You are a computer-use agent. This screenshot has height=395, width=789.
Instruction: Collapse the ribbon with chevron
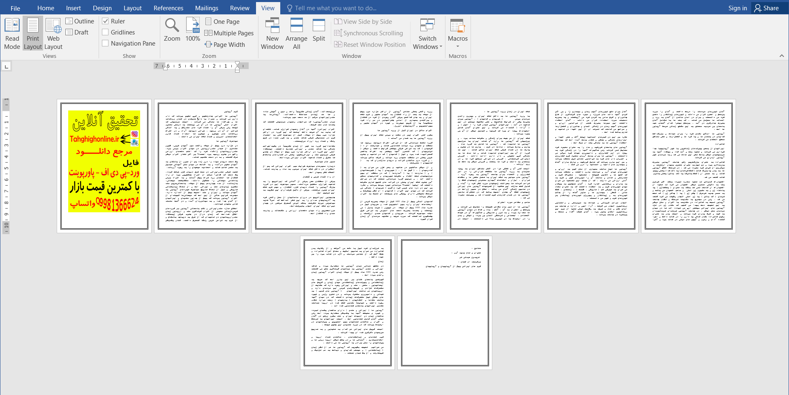(782, 56)
